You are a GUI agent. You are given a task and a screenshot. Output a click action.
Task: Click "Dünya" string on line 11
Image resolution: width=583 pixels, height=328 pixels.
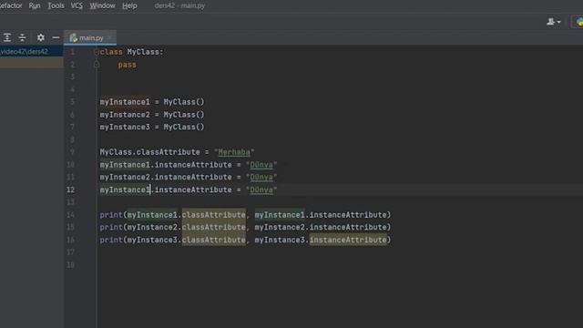pos(261,178)
